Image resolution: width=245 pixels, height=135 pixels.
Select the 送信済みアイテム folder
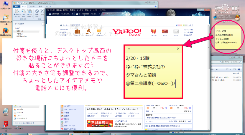pos(22,36)
